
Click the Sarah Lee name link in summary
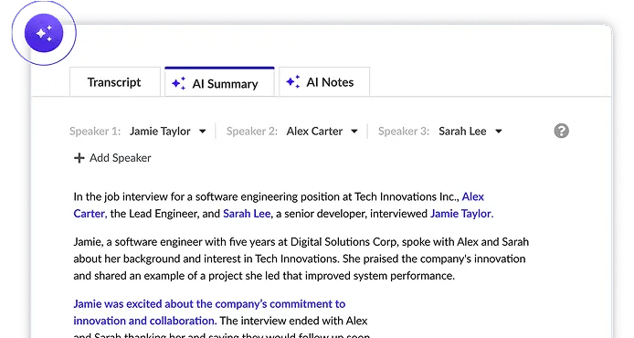(x=247, y=214)
